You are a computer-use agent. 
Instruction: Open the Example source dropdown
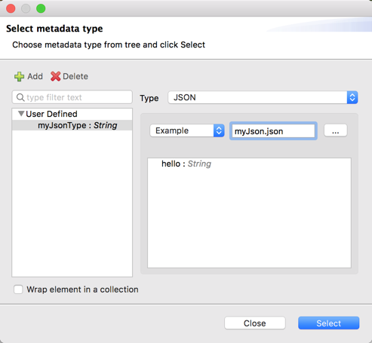pyautogui.click(x=187, y=130)
